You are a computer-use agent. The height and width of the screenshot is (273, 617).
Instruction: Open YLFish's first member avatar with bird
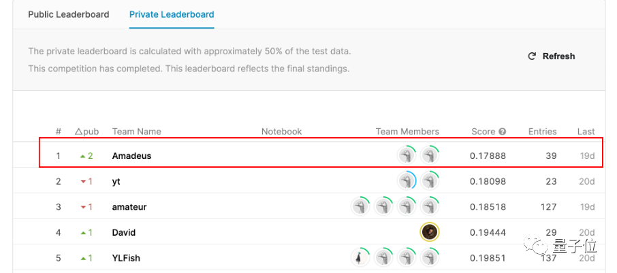coord(360,257)
